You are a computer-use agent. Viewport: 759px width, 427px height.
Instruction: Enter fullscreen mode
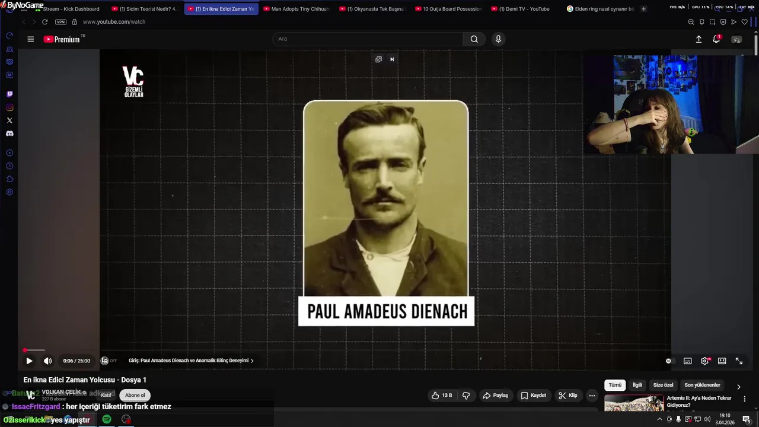click(739, 361)
